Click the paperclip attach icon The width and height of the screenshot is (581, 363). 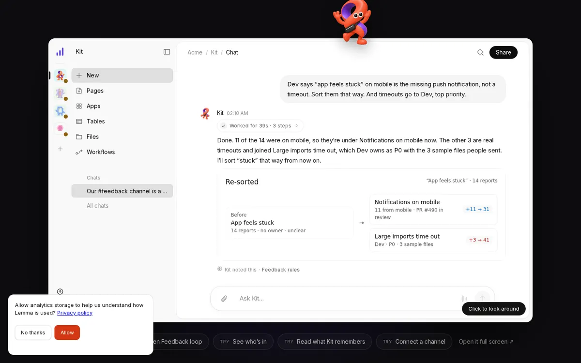[224, 299]
